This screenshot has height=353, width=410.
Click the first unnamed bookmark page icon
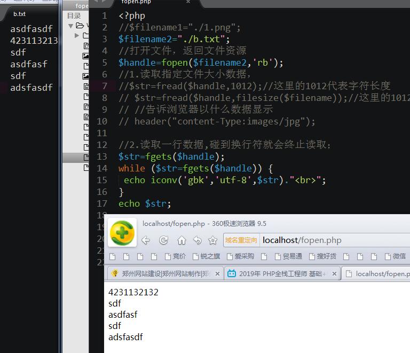[113, 256]
